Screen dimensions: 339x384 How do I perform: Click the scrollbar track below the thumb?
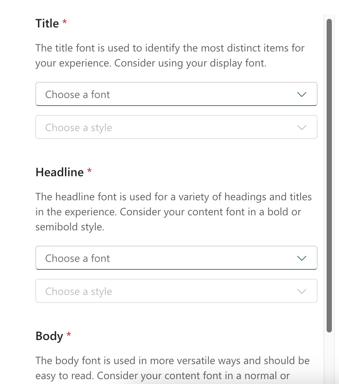[x=329, y=357]
